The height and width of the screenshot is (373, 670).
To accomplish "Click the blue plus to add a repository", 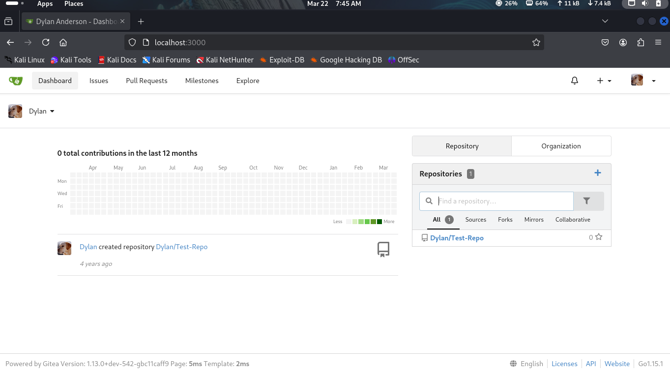I will pos(597,173).
